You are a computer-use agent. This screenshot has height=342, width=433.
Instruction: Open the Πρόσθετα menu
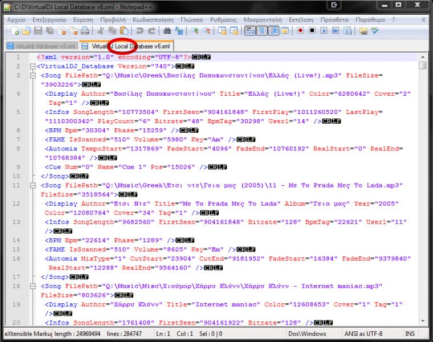point(334,20)
